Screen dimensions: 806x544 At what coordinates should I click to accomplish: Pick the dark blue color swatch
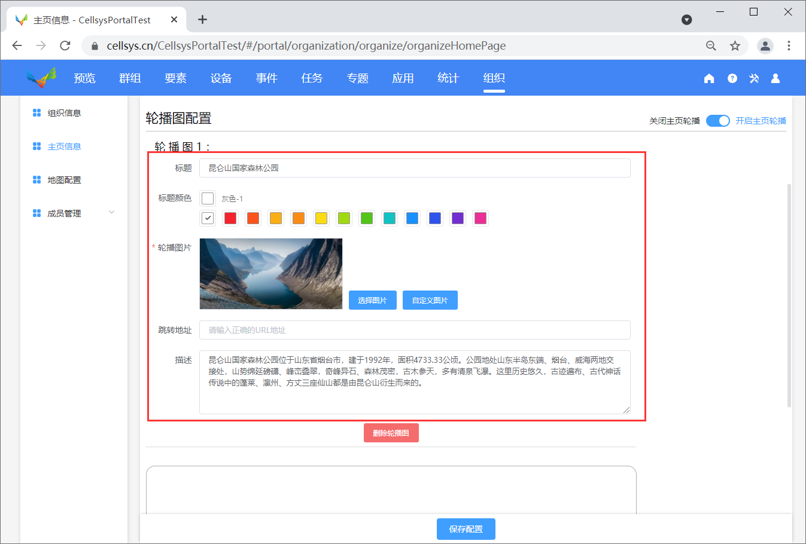(x=435, y=218)
